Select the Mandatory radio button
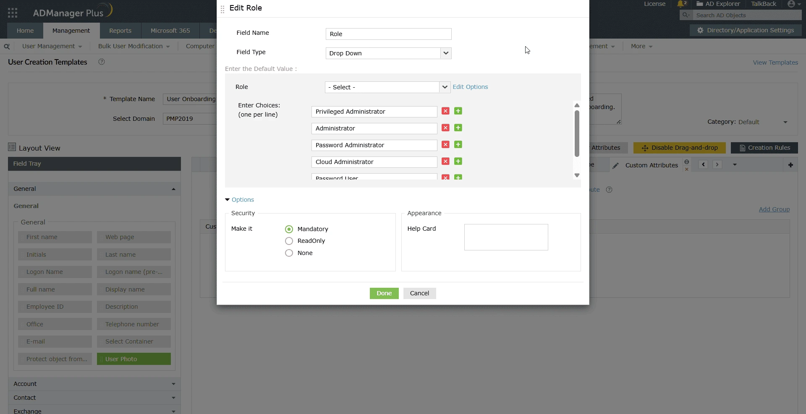Image resolution: width=806 pixels, height=414 pixels. click(289, 229)
